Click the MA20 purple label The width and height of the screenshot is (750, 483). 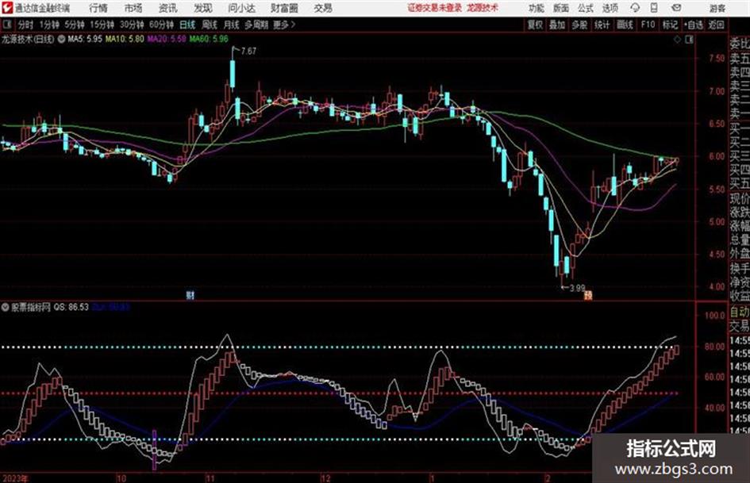point(167,39)
